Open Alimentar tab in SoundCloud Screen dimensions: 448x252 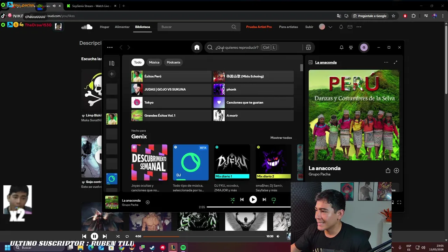[x=122, y=27]
